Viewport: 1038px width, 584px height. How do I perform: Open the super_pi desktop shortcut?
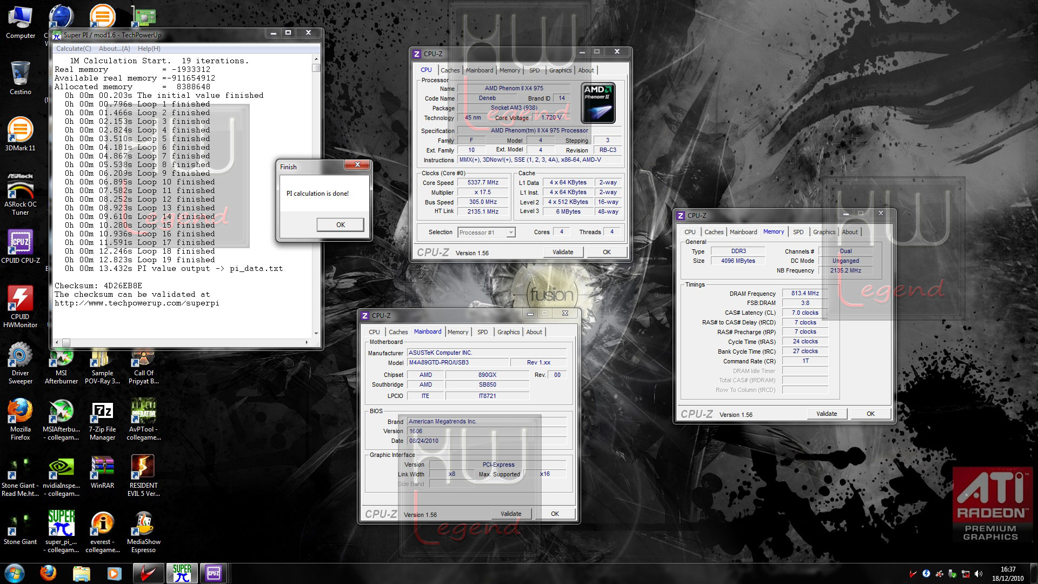pos(61,532)
